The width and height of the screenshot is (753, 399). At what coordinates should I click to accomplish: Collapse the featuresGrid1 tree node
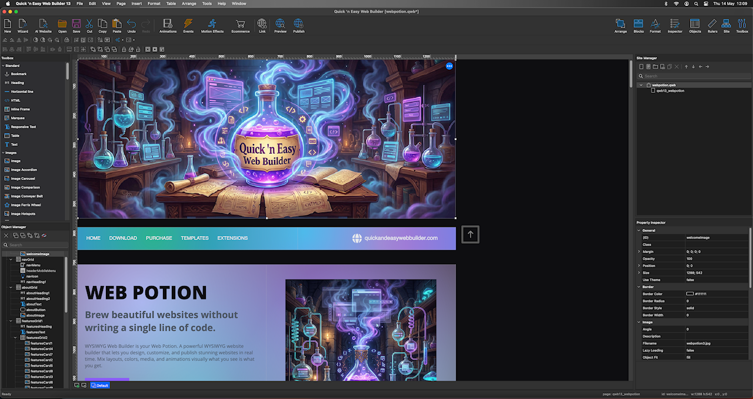11,321
